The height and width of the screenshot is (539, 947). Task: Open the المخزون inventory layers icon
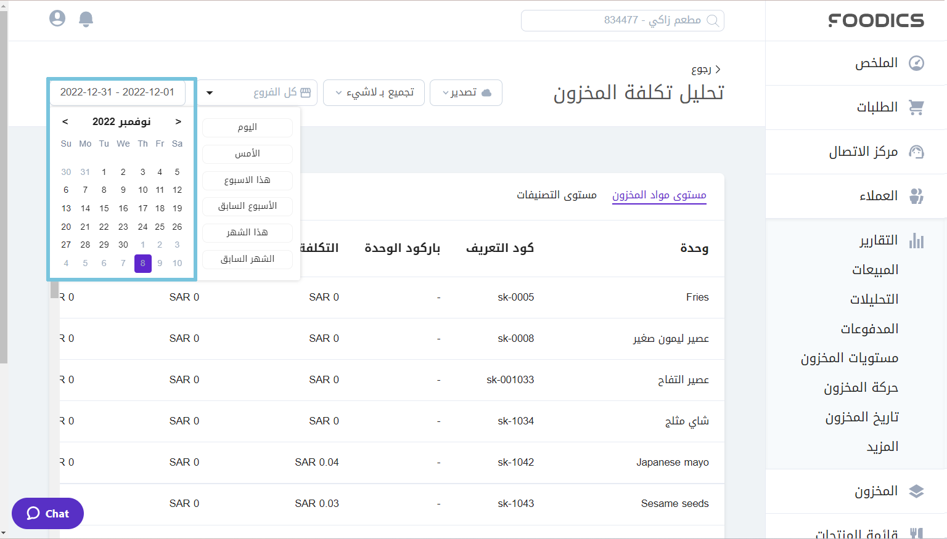pos(917,491)
